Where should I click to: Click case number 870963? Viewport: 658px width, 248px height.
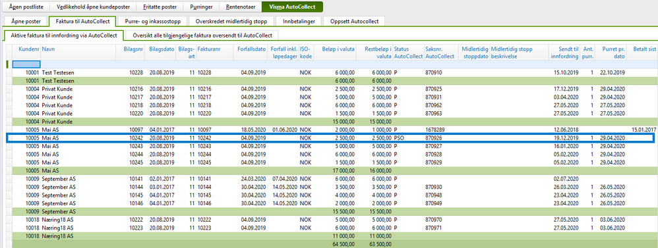pos(433,113)
